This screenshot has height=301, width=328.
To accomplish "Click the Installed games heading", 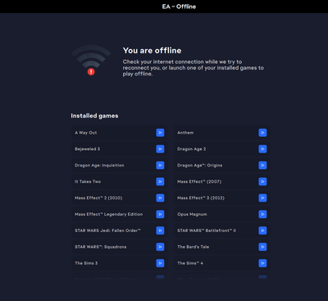I will (94, 116).
